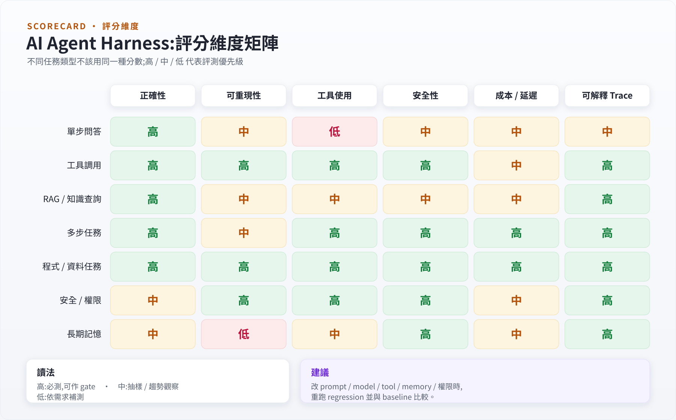Select the 工具使用 column header

pos(335,96)
